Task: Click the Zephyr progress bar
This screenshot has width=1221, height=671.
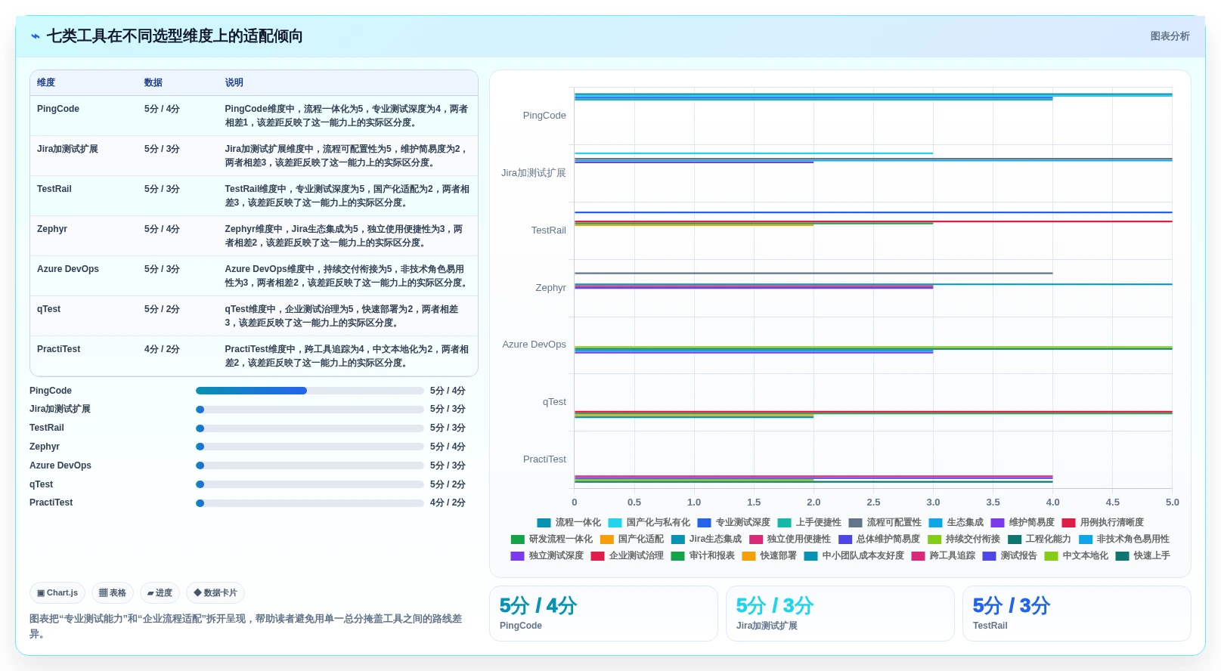Action: 310,447
